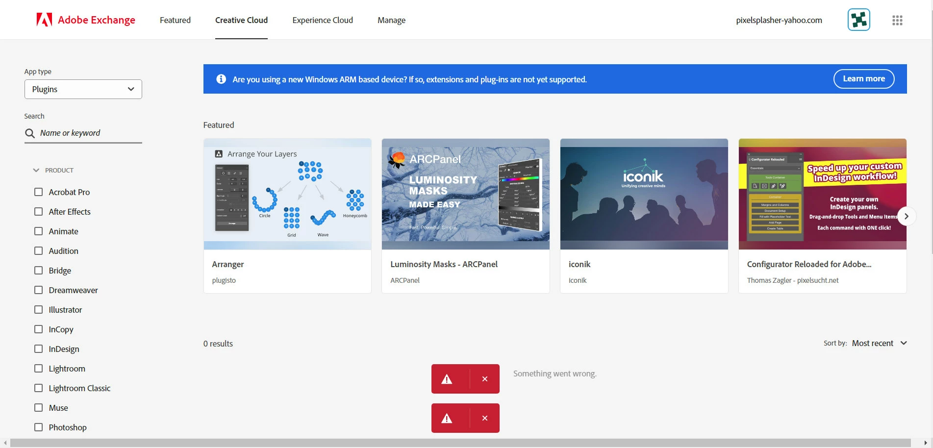
Task: Click the iconik banner thumbnail
Action: coord(644,194)
